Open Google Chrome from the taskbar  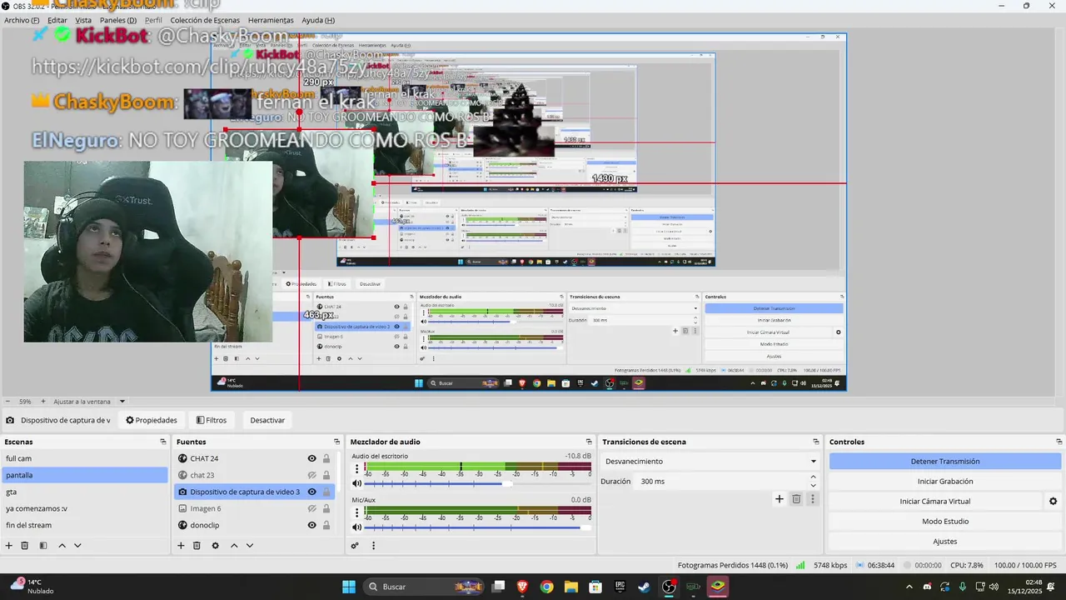click(x=546, y=587)
